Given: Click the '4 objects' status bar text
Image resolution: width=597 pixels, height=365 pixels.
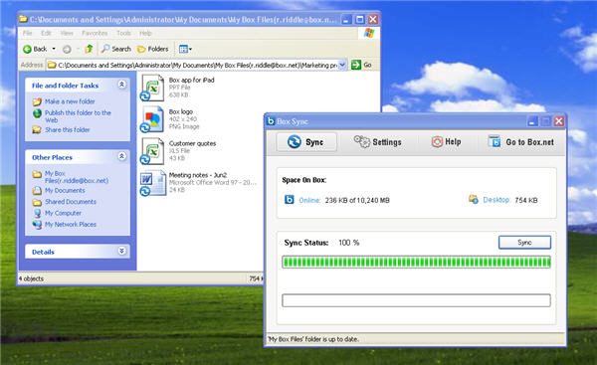Looking at the screenshot, I should pos(31,278).
